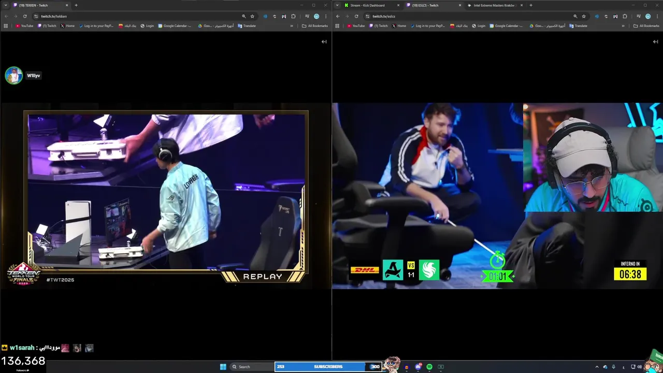Open the green Xbox icon on taskbar
This screenshot has width=663, height=373.
[441, 367]
